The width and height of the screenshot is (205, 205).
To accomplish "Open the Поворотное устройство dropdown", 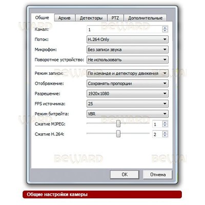I will click(x=128, y=59).
